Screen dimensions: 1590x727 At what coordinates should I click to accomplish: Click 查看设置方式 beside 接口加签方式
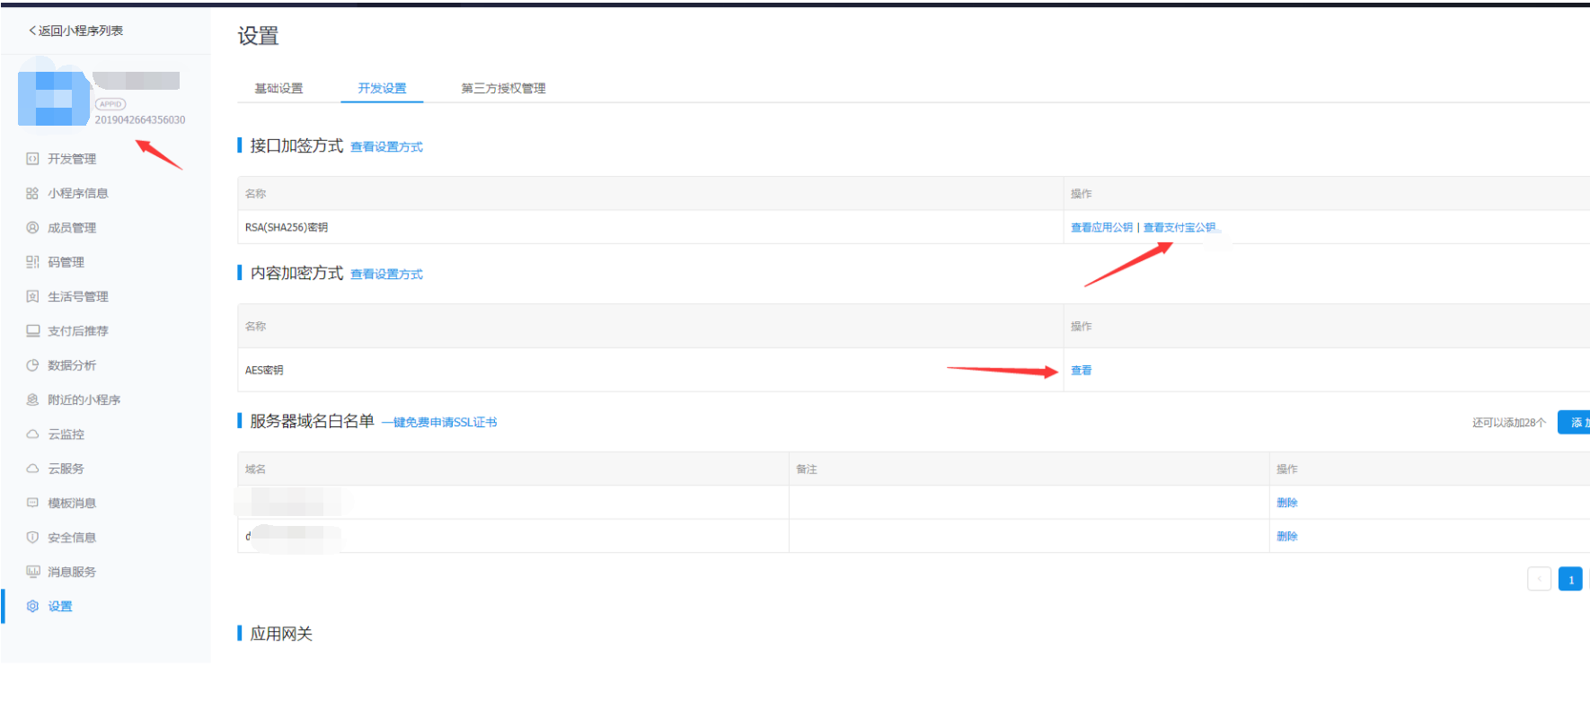pos(386,147)
